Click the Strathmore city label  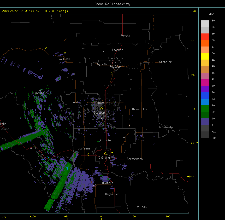click(135, 159)
